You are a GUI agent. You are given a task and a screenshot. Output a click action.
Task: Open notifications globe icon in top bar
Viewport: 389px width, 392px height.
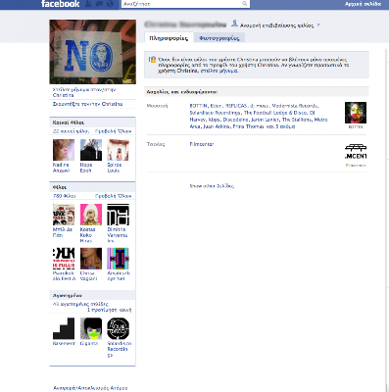pyautogui.click(x=111, y=4)
